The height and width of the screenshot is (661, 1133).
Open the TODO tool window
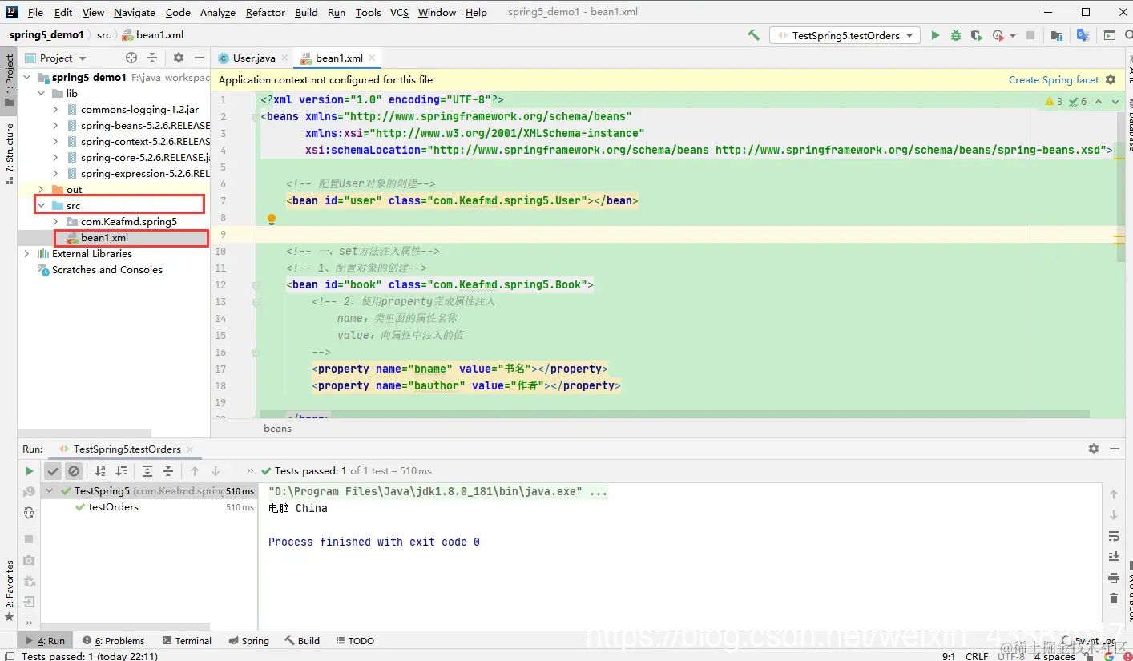[354, 641]
